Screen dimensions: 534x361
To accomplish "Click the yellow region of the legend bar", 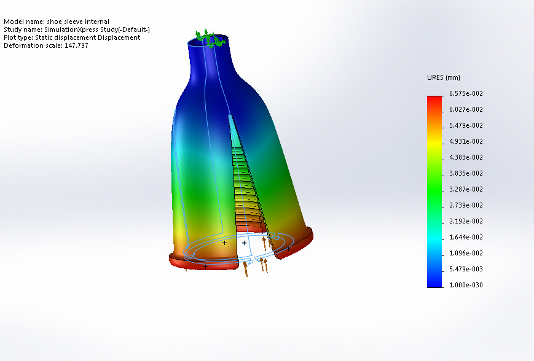I will tap(434, 143).
